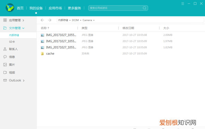
Task: Click the 文件夹 type cell
Action: 85,54
